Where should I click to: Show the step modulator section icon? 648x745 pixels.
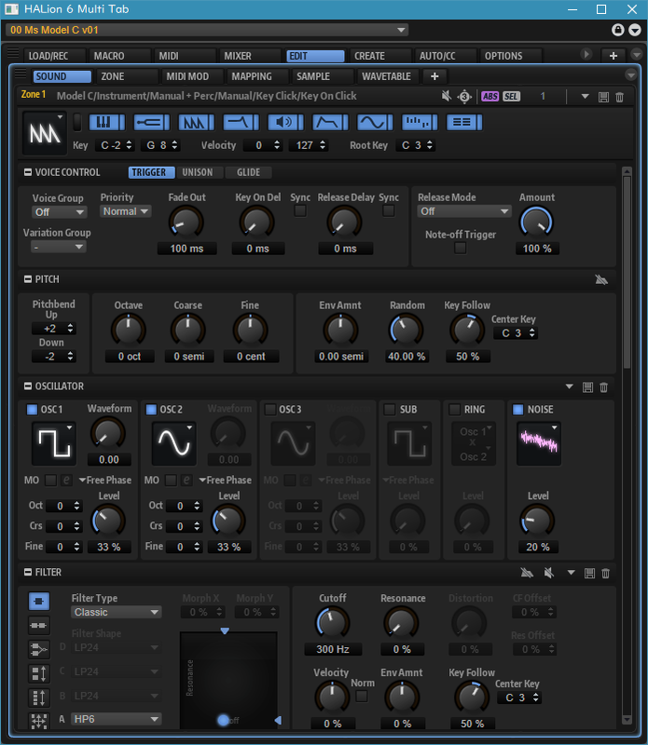(x=420, y=123)
